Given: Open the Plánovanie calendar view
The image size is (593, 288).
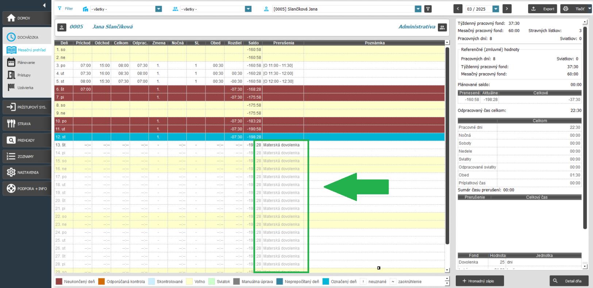Looking at the screenshot, I should (x=26, y=63).
